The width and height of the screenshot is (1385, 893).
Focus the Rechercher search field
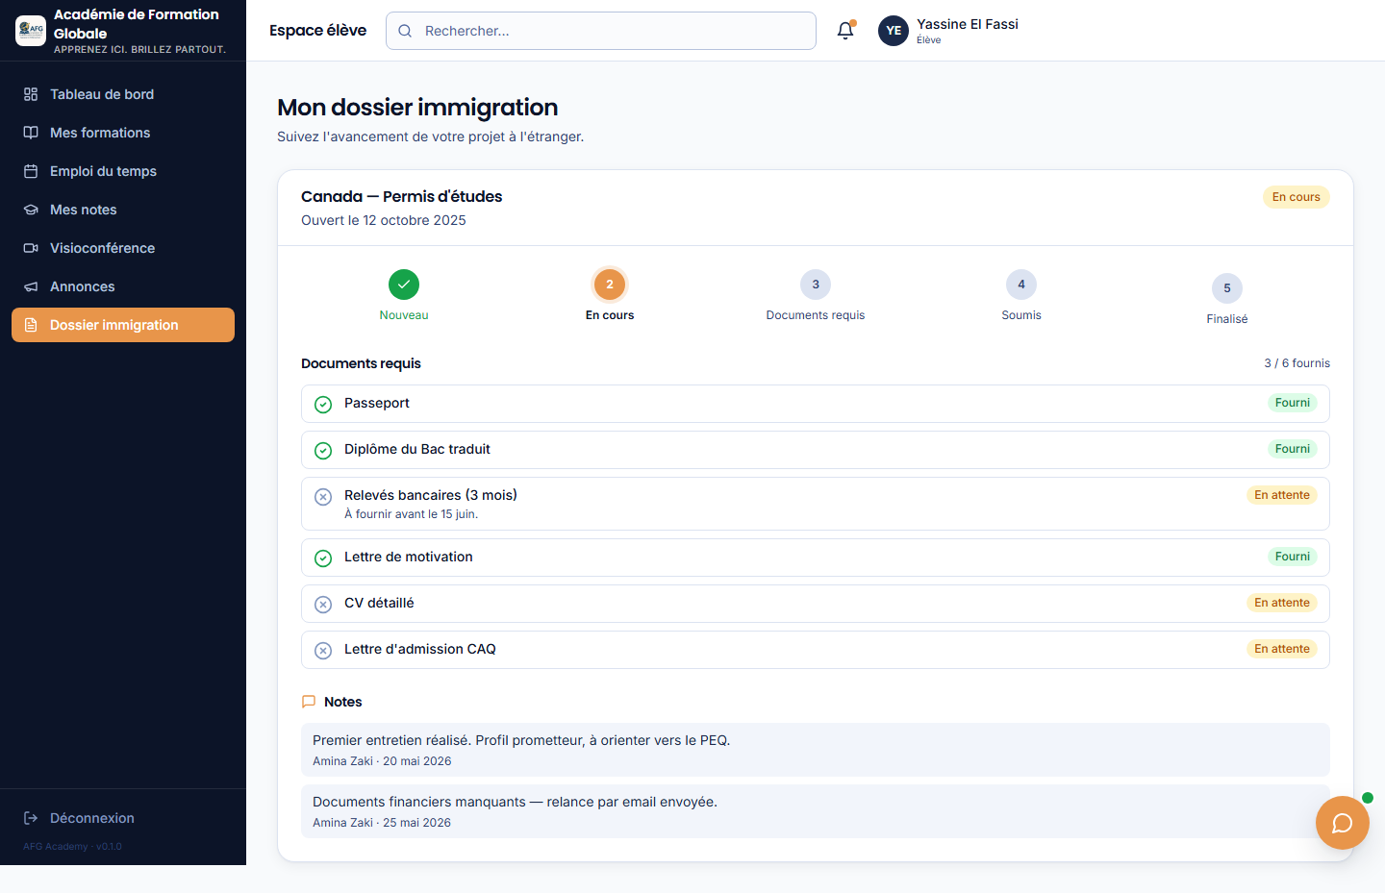(601, 31)
